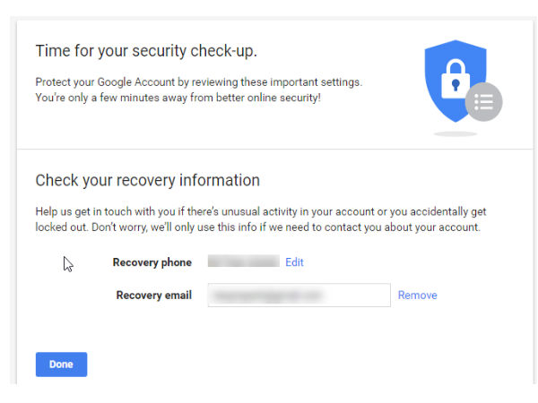Image resolution: width=538 pixels, height=403 pixels.
Task: Click the "few minutes away" text line
Action: (178, 97)
